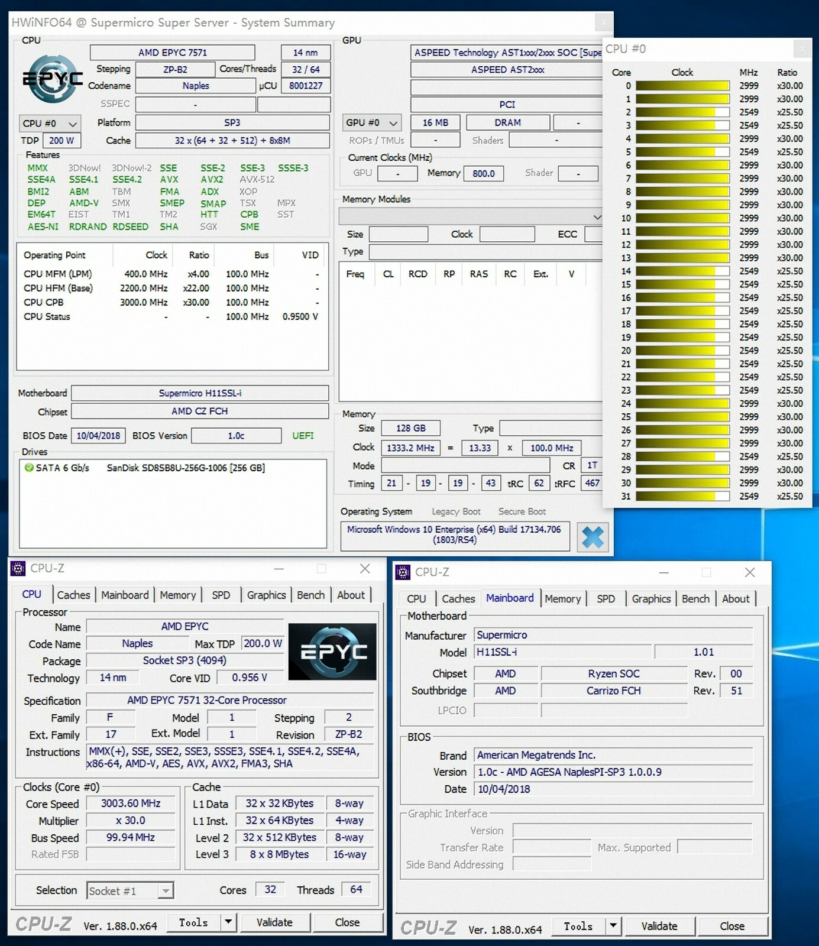
Task: Click the BIOS version 1.0c AGESA NaplesPI field
Action: pyautogui.click(x=613, y=772)
